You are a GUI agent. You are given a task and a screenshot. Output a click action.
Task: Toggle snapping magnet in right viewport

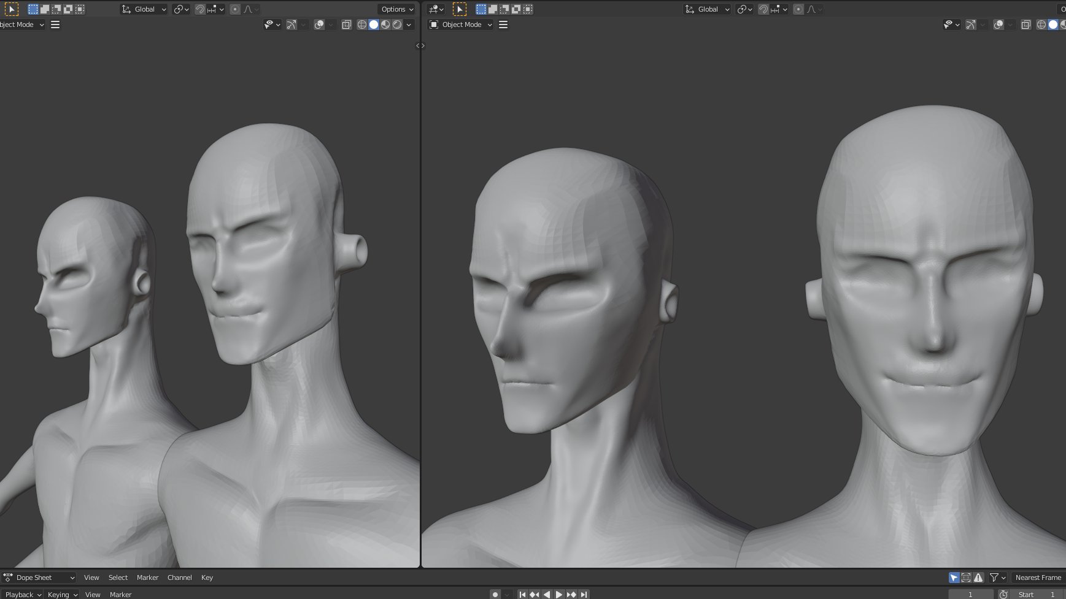point(763,9)
